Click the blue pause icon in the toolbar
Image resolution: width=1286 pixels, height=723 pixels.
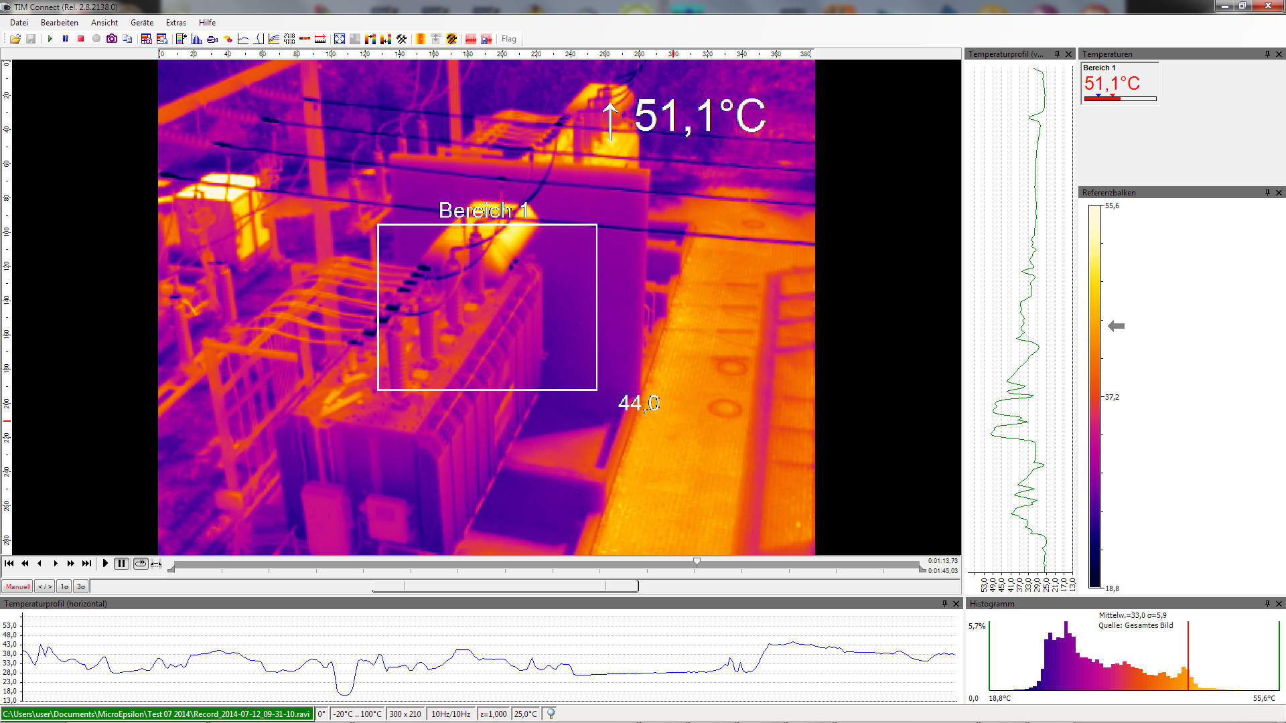66,39
